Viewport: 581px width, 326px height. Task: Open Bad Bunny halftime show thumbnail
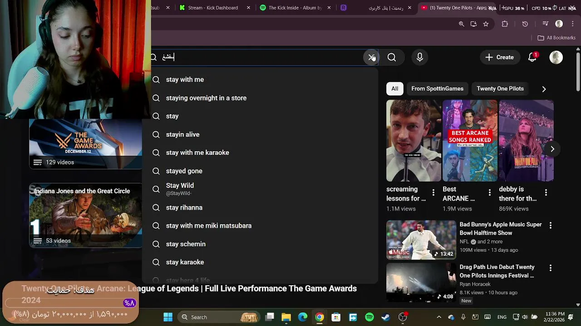pos(421,240)
